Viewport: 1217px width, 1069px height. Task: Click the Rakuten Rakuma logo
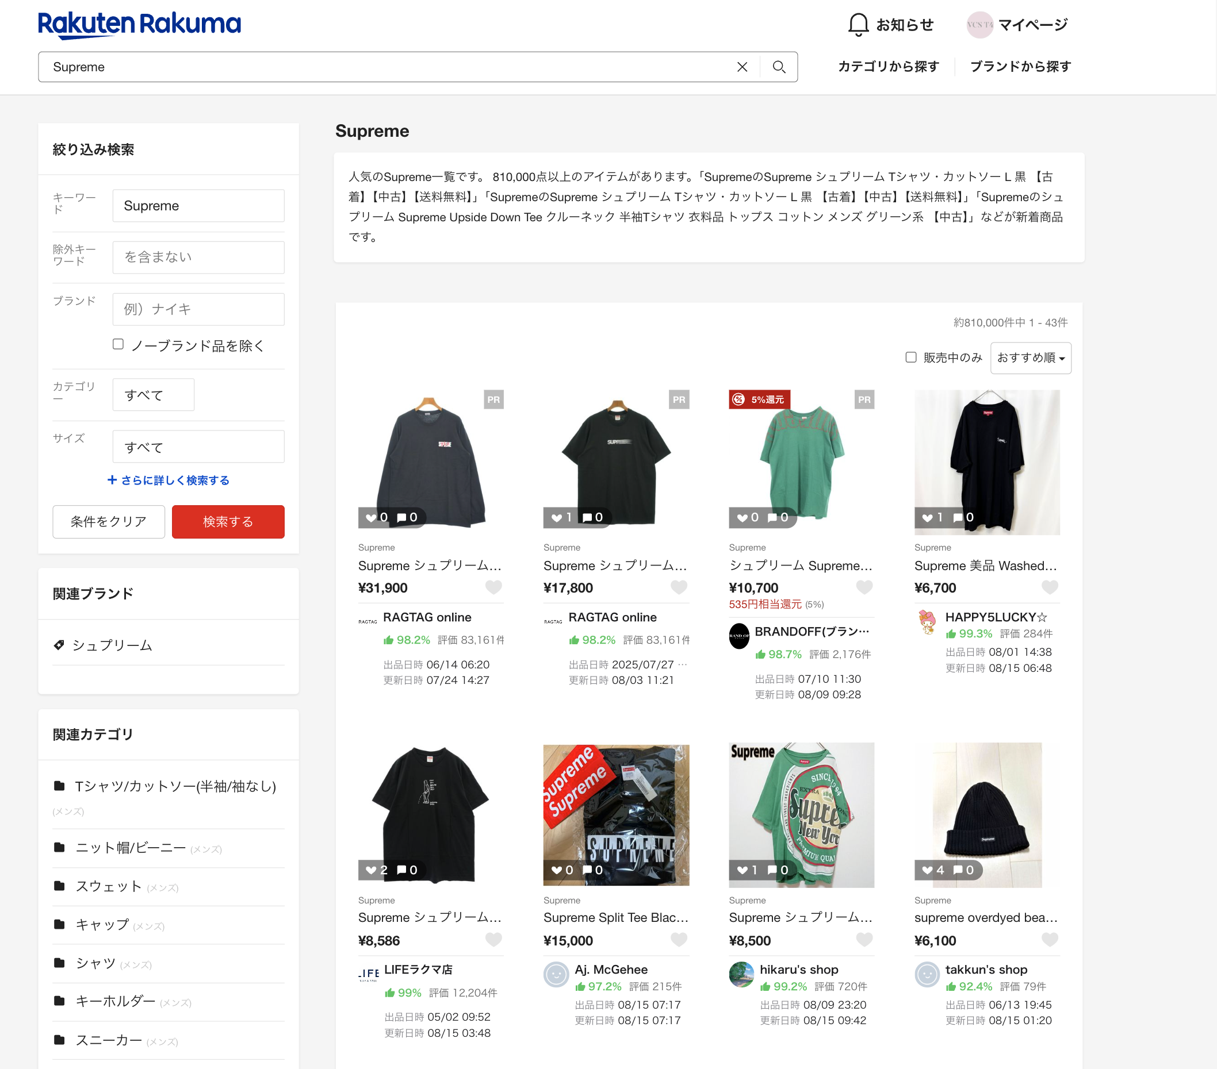tap(139, 25)
